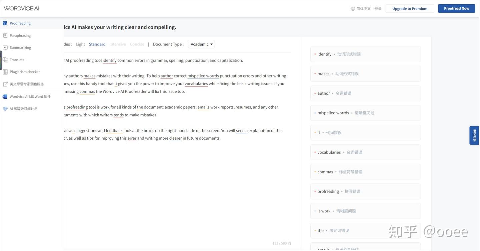Click the Proofread Now button

(x=456, y=8)
